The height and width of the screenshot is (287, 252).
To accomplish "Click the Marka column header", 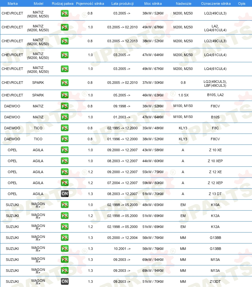I will tap(13, 4).
